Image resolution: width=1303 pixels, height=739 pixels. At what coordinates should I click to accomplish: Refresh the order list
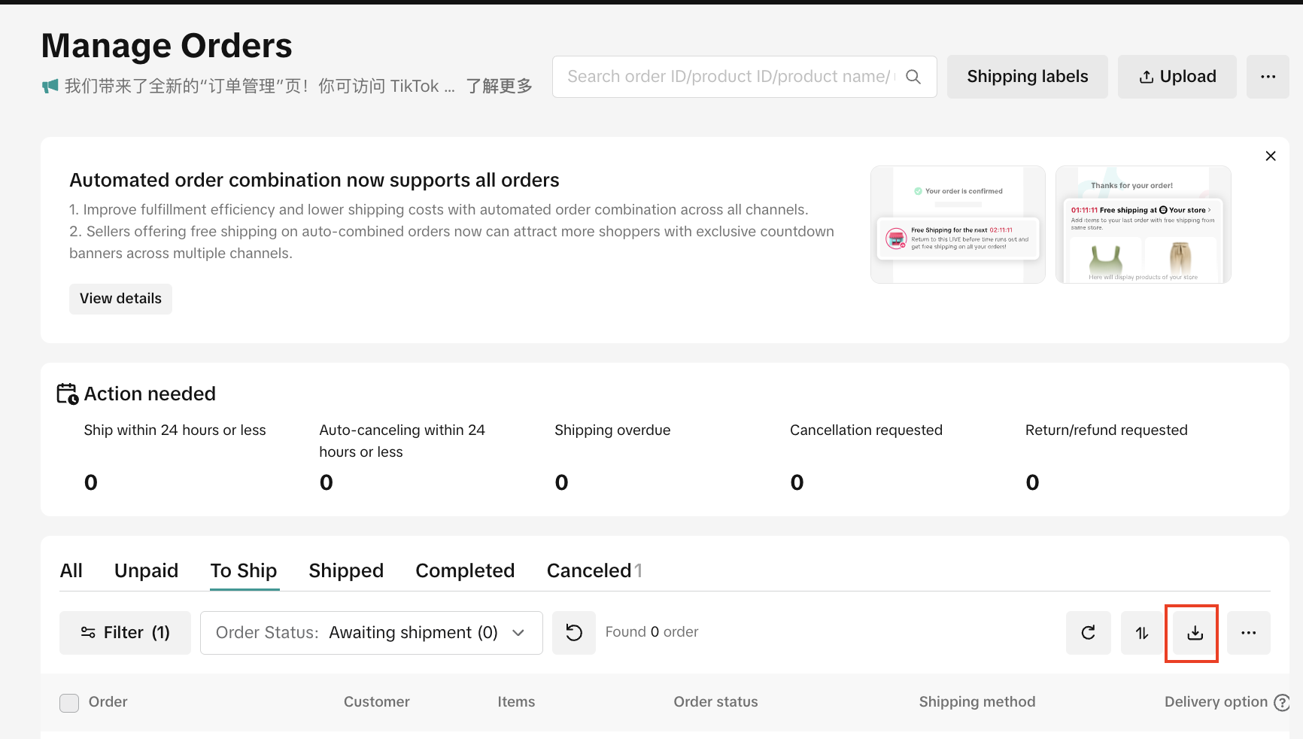pos(1088,633)
